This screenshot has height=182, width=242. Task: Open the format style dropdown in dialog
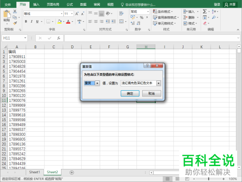tap(159, 83)
